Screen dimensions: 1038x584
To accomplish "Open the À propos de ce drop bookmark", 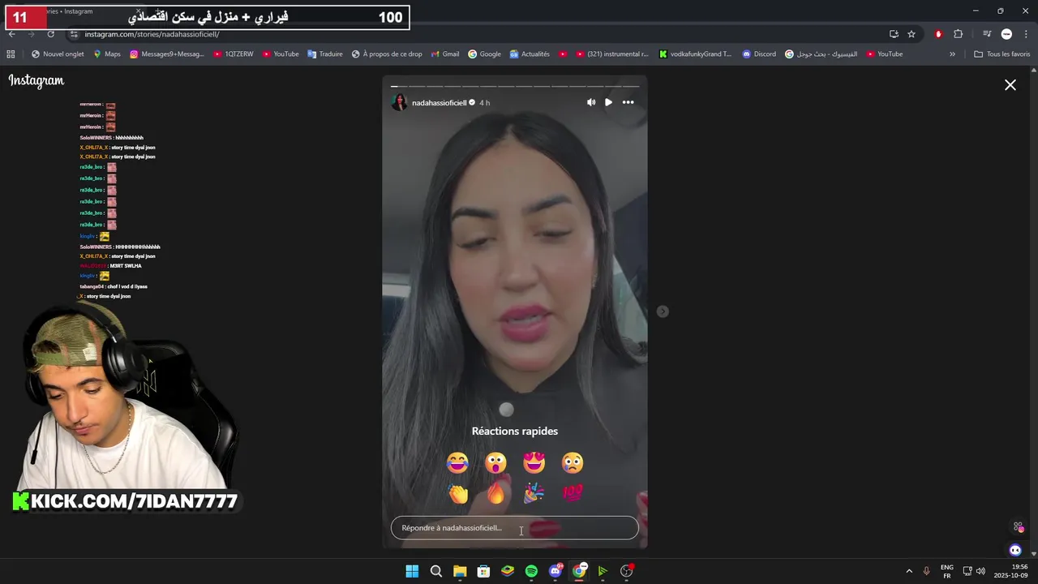I will [x=387, y=54].
